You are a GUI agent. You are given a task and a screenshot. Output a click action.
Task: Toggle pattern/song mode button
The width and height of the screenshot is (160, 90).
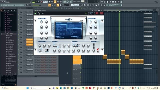coord(33,2)
